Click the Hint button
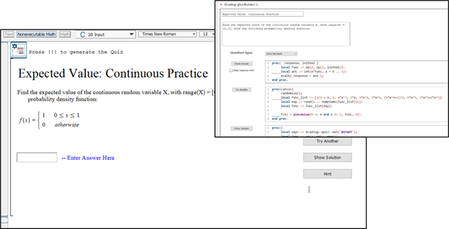Viewport: 449px width, 229px height. 328,174
